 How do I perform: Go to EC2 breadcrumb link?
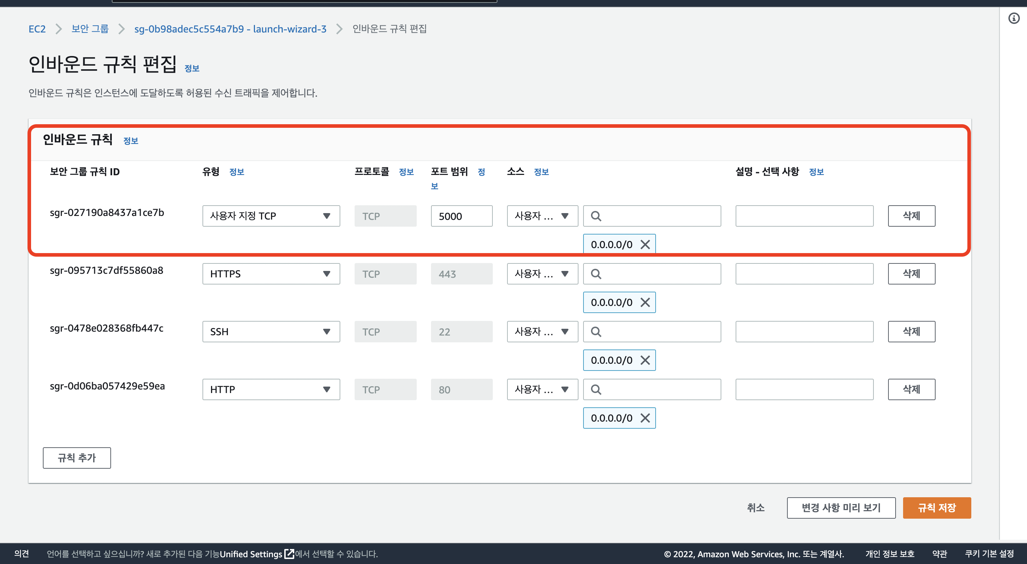[x=37, y=29]
